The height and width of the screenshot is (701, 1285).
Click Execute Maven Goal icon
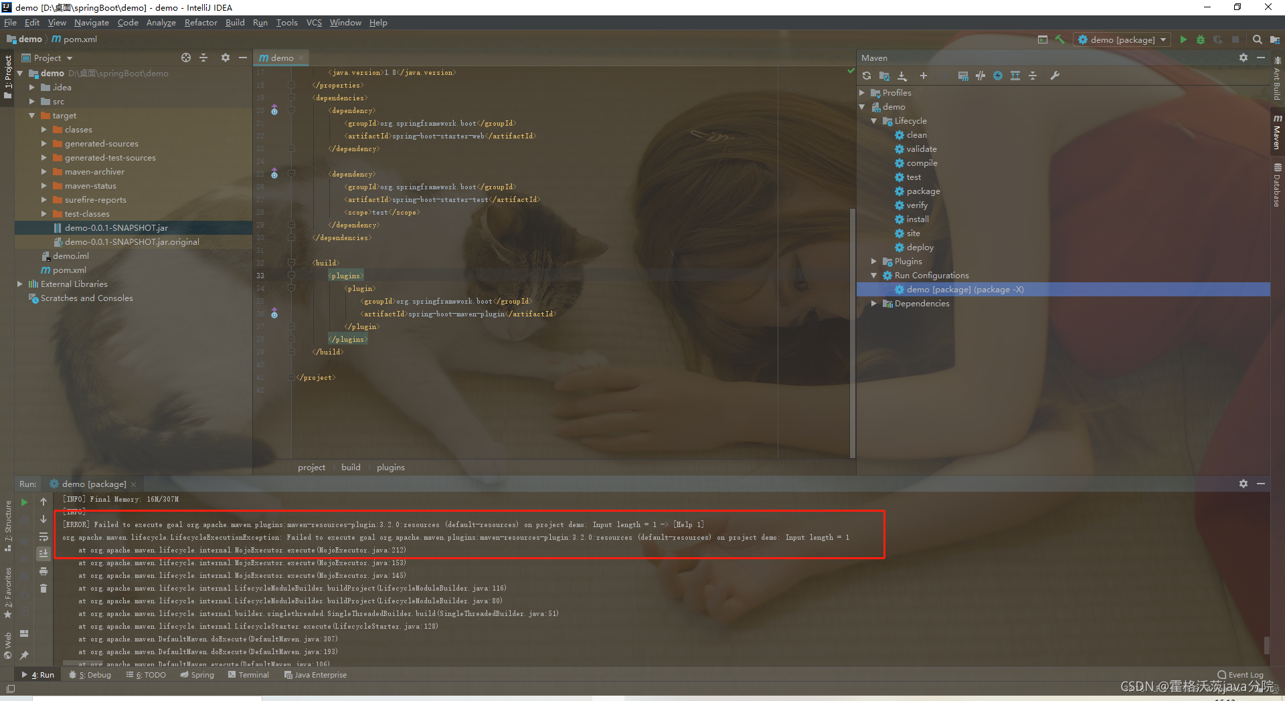[963, 76]
